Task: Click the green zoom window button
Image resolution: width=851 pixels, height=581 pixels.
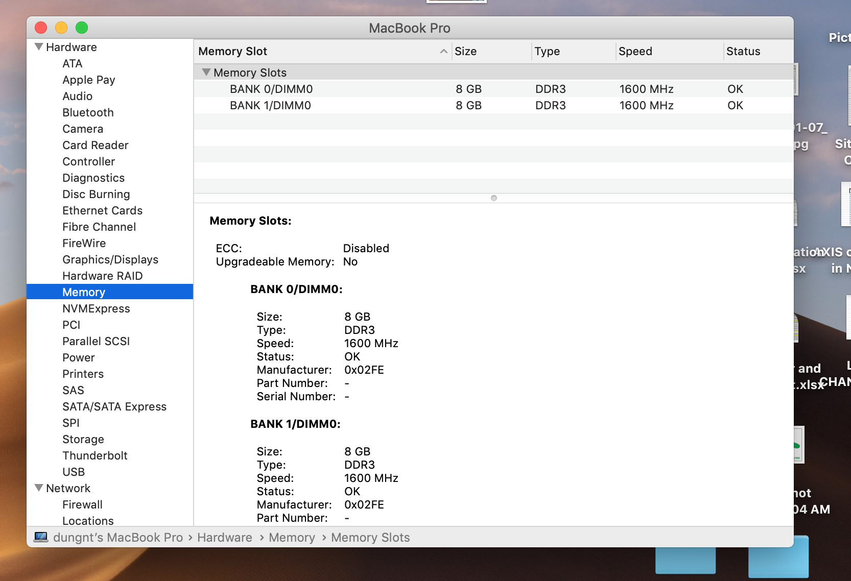Action: click(x=82, y=28)
